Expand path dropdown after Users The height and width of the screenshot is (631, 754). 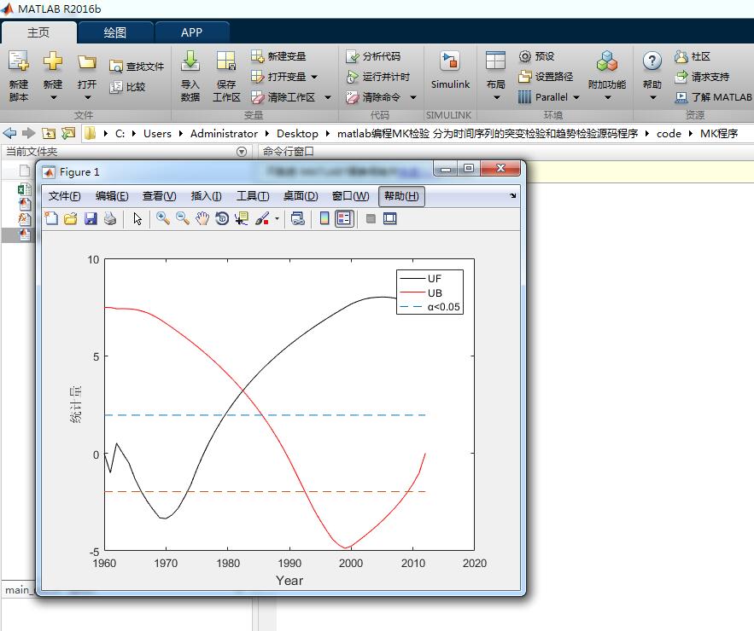point(181,134)
